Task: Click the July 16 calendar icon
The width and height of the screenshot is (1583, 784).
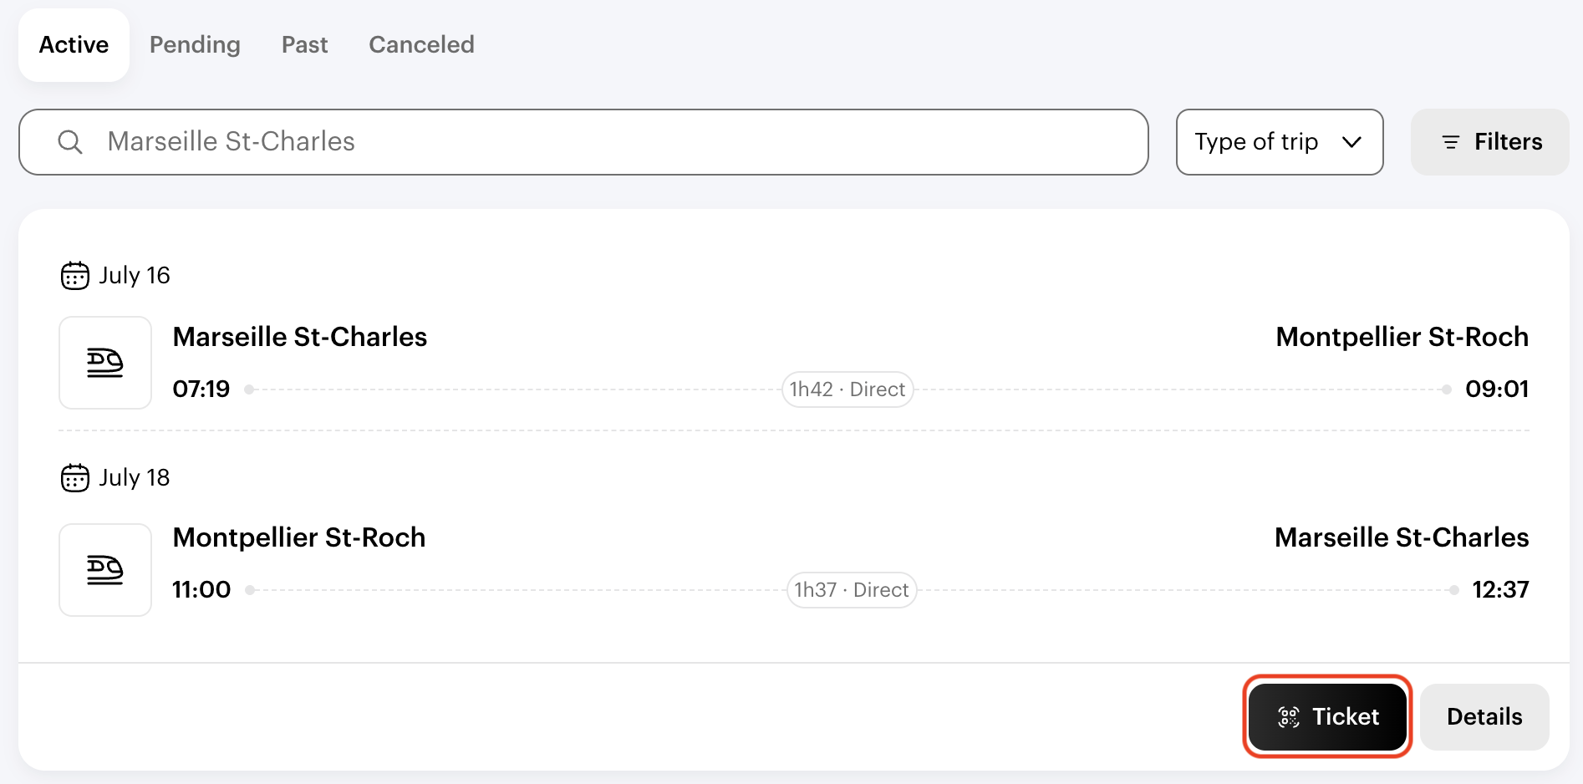Action: [75, 275]
